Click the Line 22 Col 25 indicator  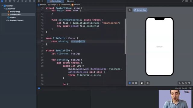click(x=181, y=88)
